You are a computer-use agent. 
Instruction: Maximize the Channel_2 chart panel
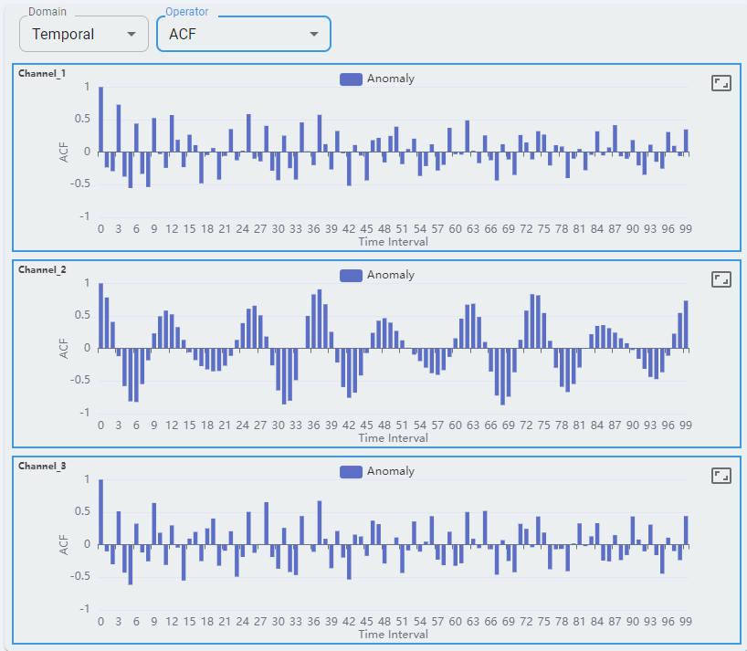721,279
